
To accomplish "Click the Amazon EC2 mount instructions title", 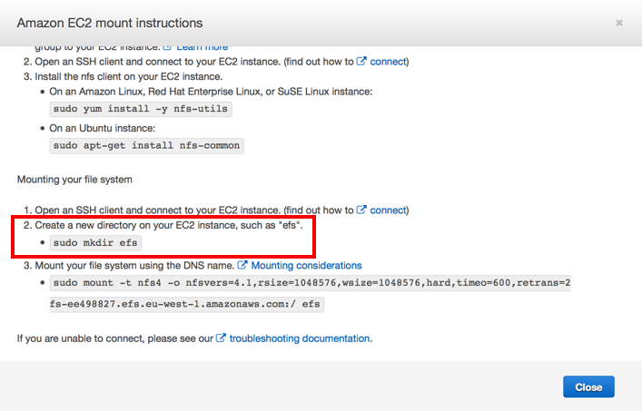I will coord(110,23).
